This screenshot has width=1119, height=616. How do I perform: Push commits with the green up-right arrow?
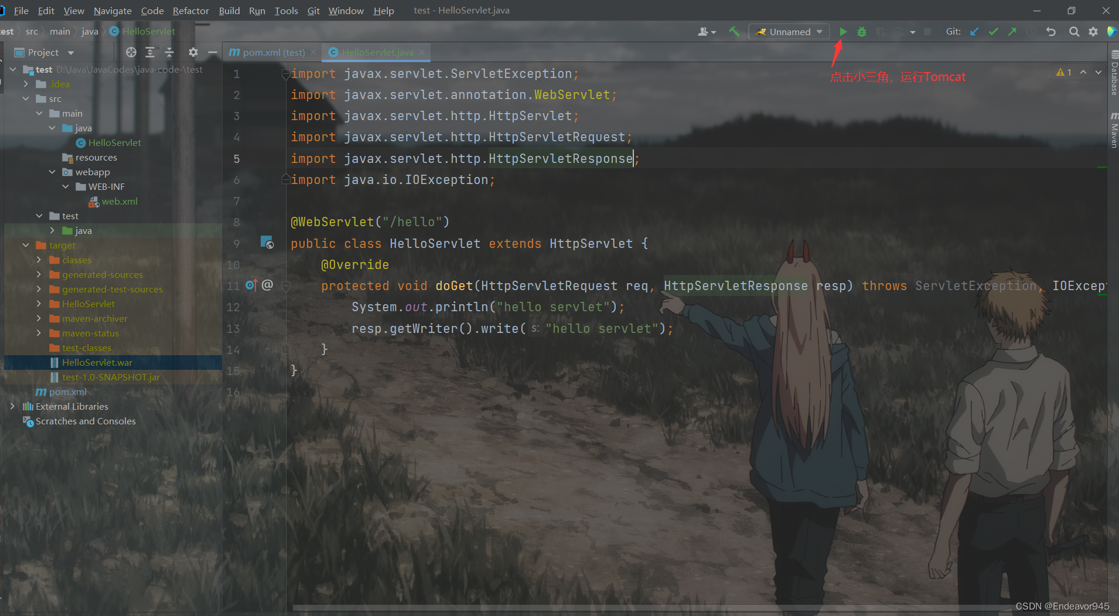pyautogui.click(x=1012, y=32)
